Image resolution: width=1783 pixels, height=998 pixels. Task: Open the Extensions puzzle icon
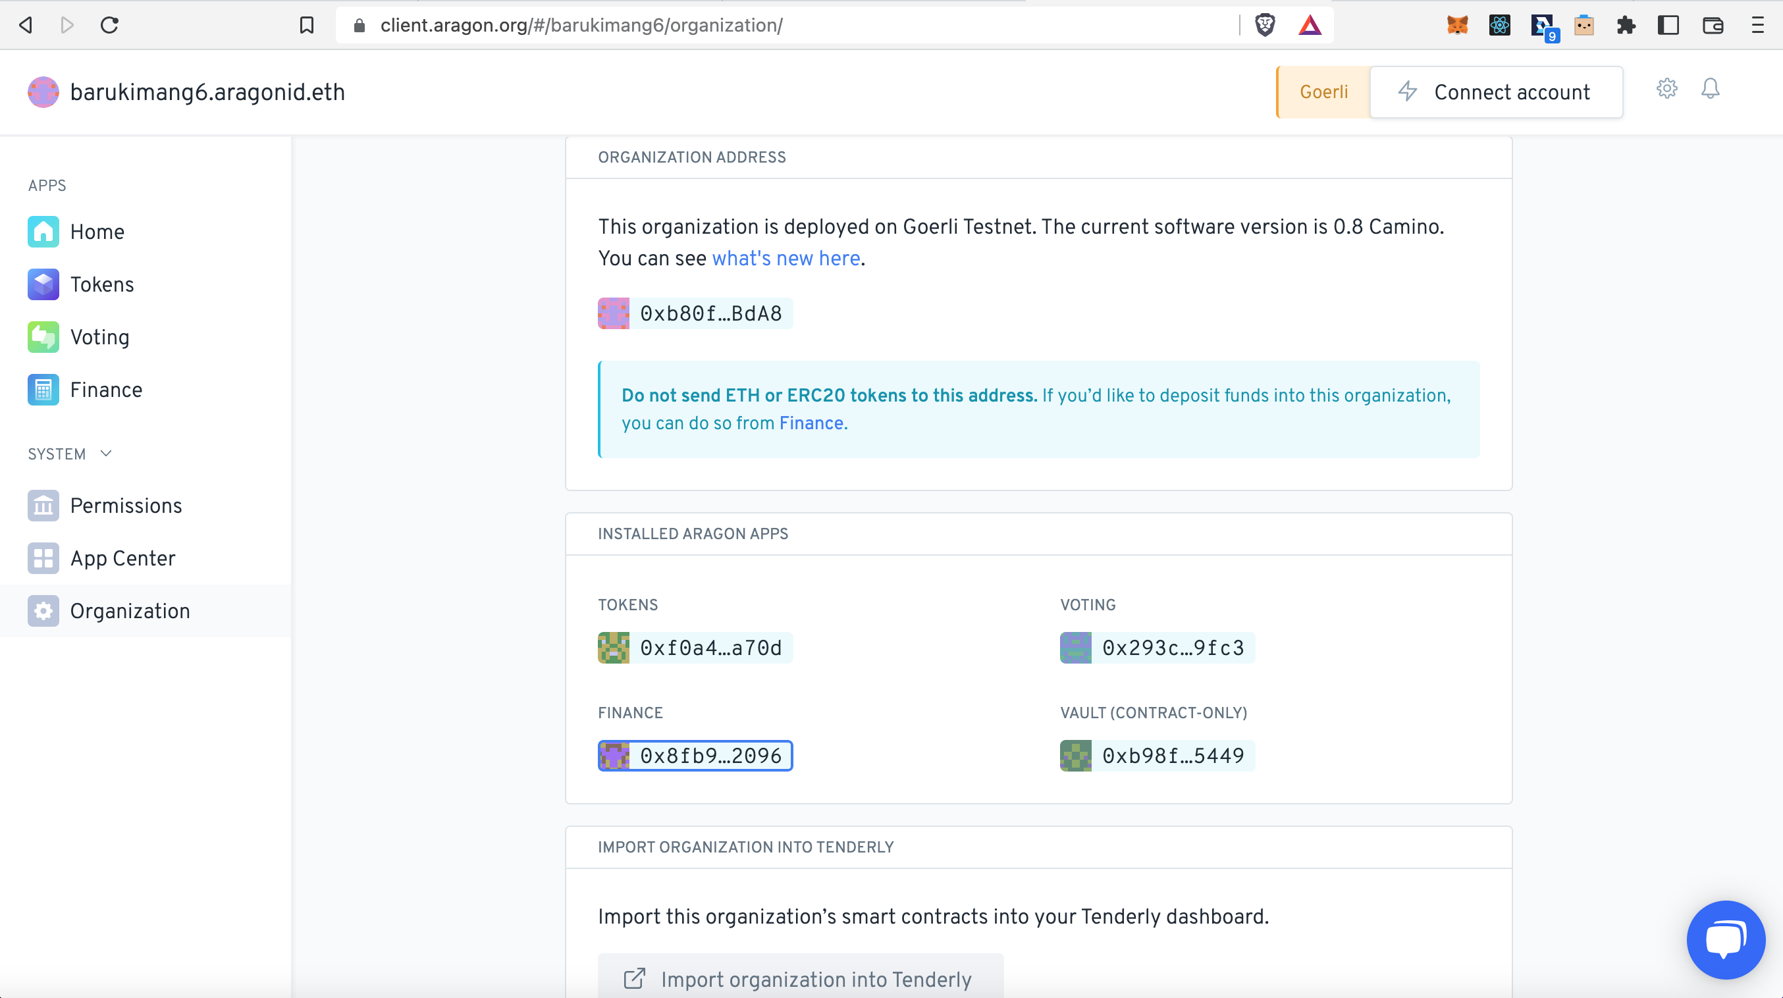pos(1626,26)
